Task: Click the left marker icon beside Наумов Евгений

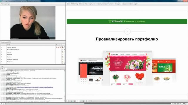Action: [x=1, y=47]
